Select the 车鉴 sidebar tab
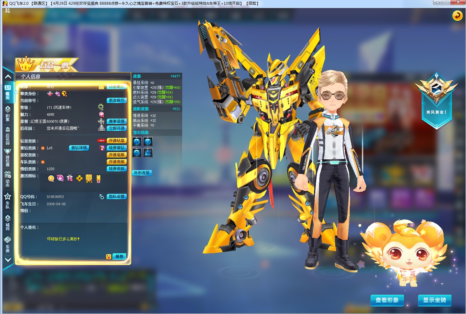The image size is (466, 314). coord(8,244)
